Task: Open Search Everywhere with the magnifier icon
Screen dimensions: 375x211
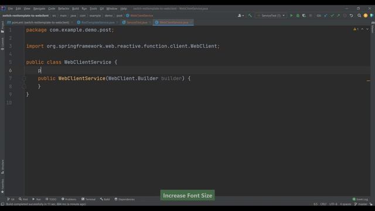Action: [x=359, y=16]
